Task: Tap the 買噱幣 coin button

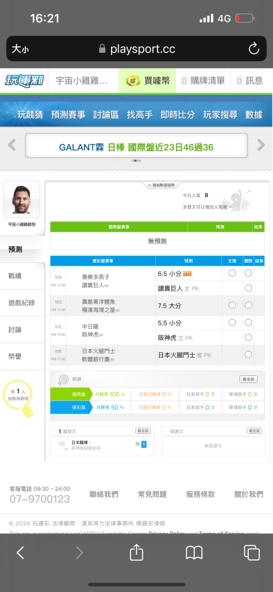Action: click(148, 81)
